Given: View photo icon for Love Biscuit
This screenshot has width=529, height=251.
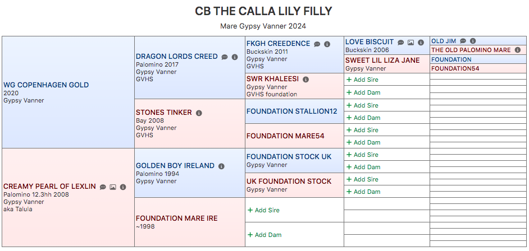Looking at the screenshot, I should tap(411, 43).
